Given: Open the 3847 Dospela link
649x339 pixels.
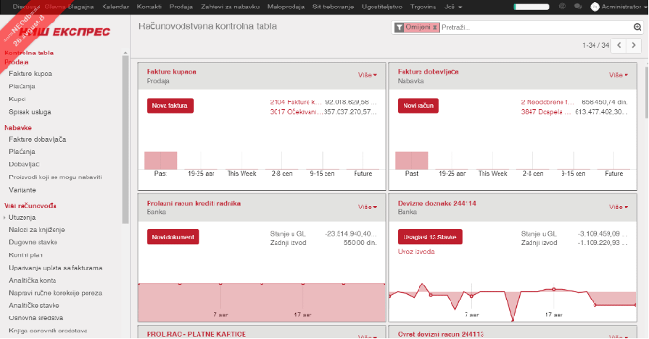Looking at the screenshot, I should [x=546, y=112].
